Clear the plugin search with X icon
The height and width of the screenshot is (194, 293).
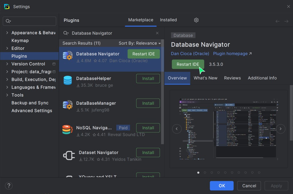(157, 33)
